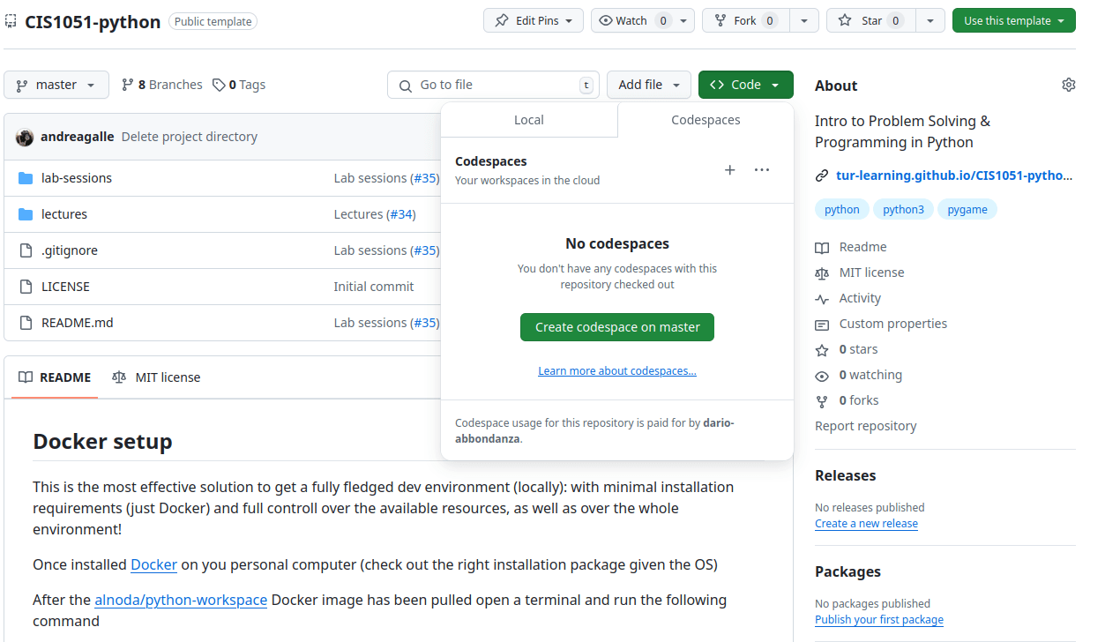
Task: Open Delete project directory commit message
Action: click(190, 137)
